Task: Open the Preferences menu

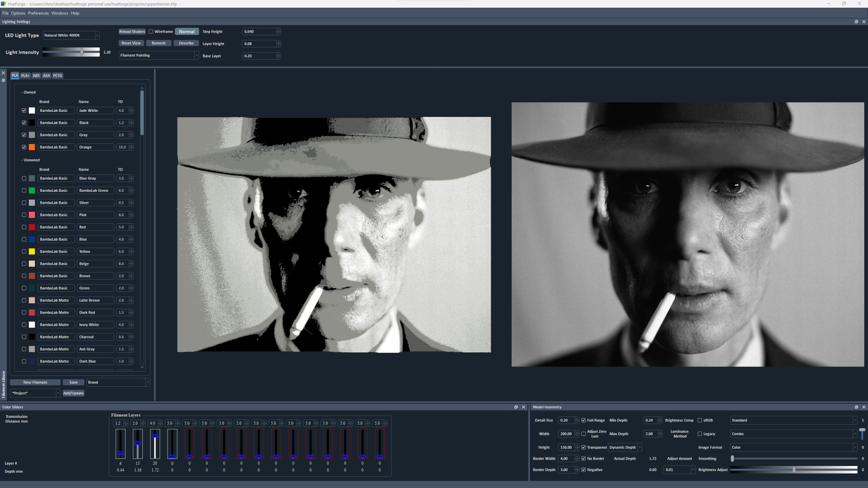Action: [38, 13]
